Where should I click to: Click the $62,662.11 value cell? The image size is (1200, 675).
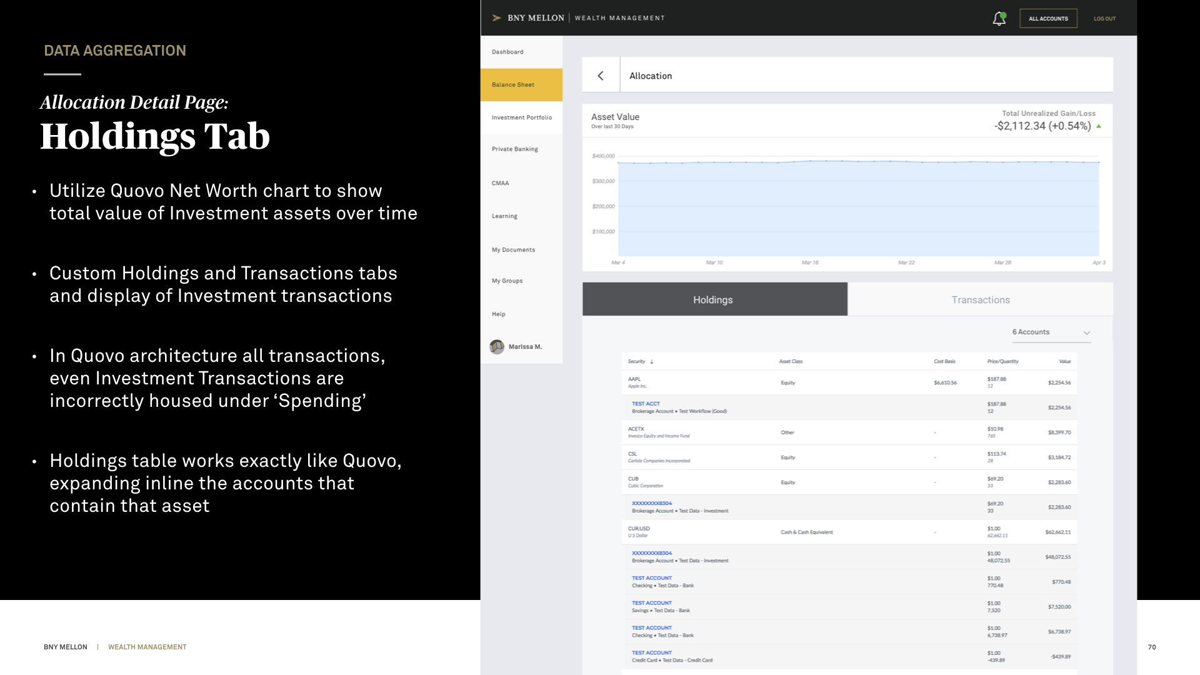pyautogui.click(x=1057, y=532)
